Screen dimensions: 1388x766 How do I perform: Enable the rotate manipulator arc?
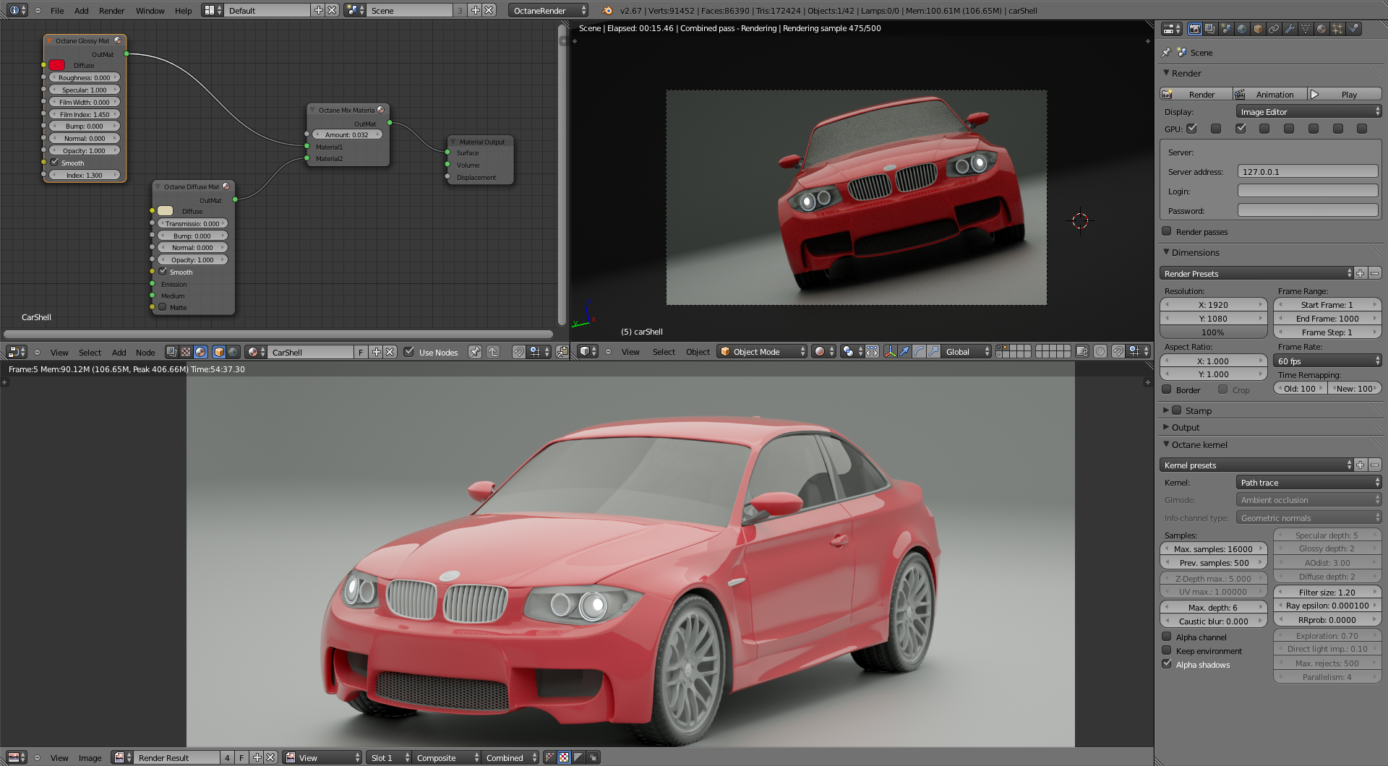click(919, 352)
